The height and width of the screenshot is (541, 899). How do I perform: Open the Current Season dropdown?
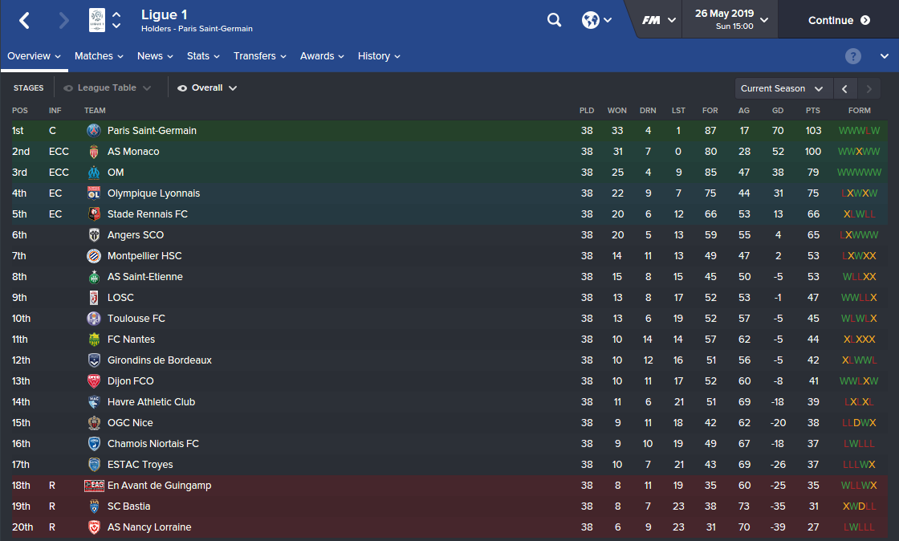tap(782, 89)
